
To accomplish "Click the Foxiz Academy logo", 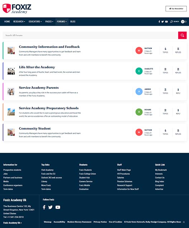I will coord(17,8).
